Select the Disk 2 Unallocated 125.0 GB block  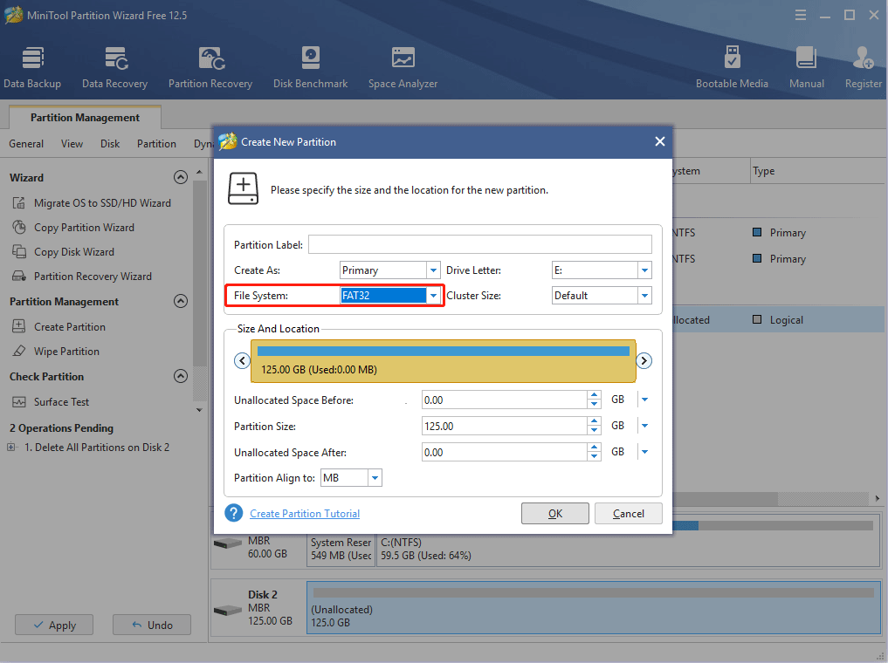tap(594, 607)
